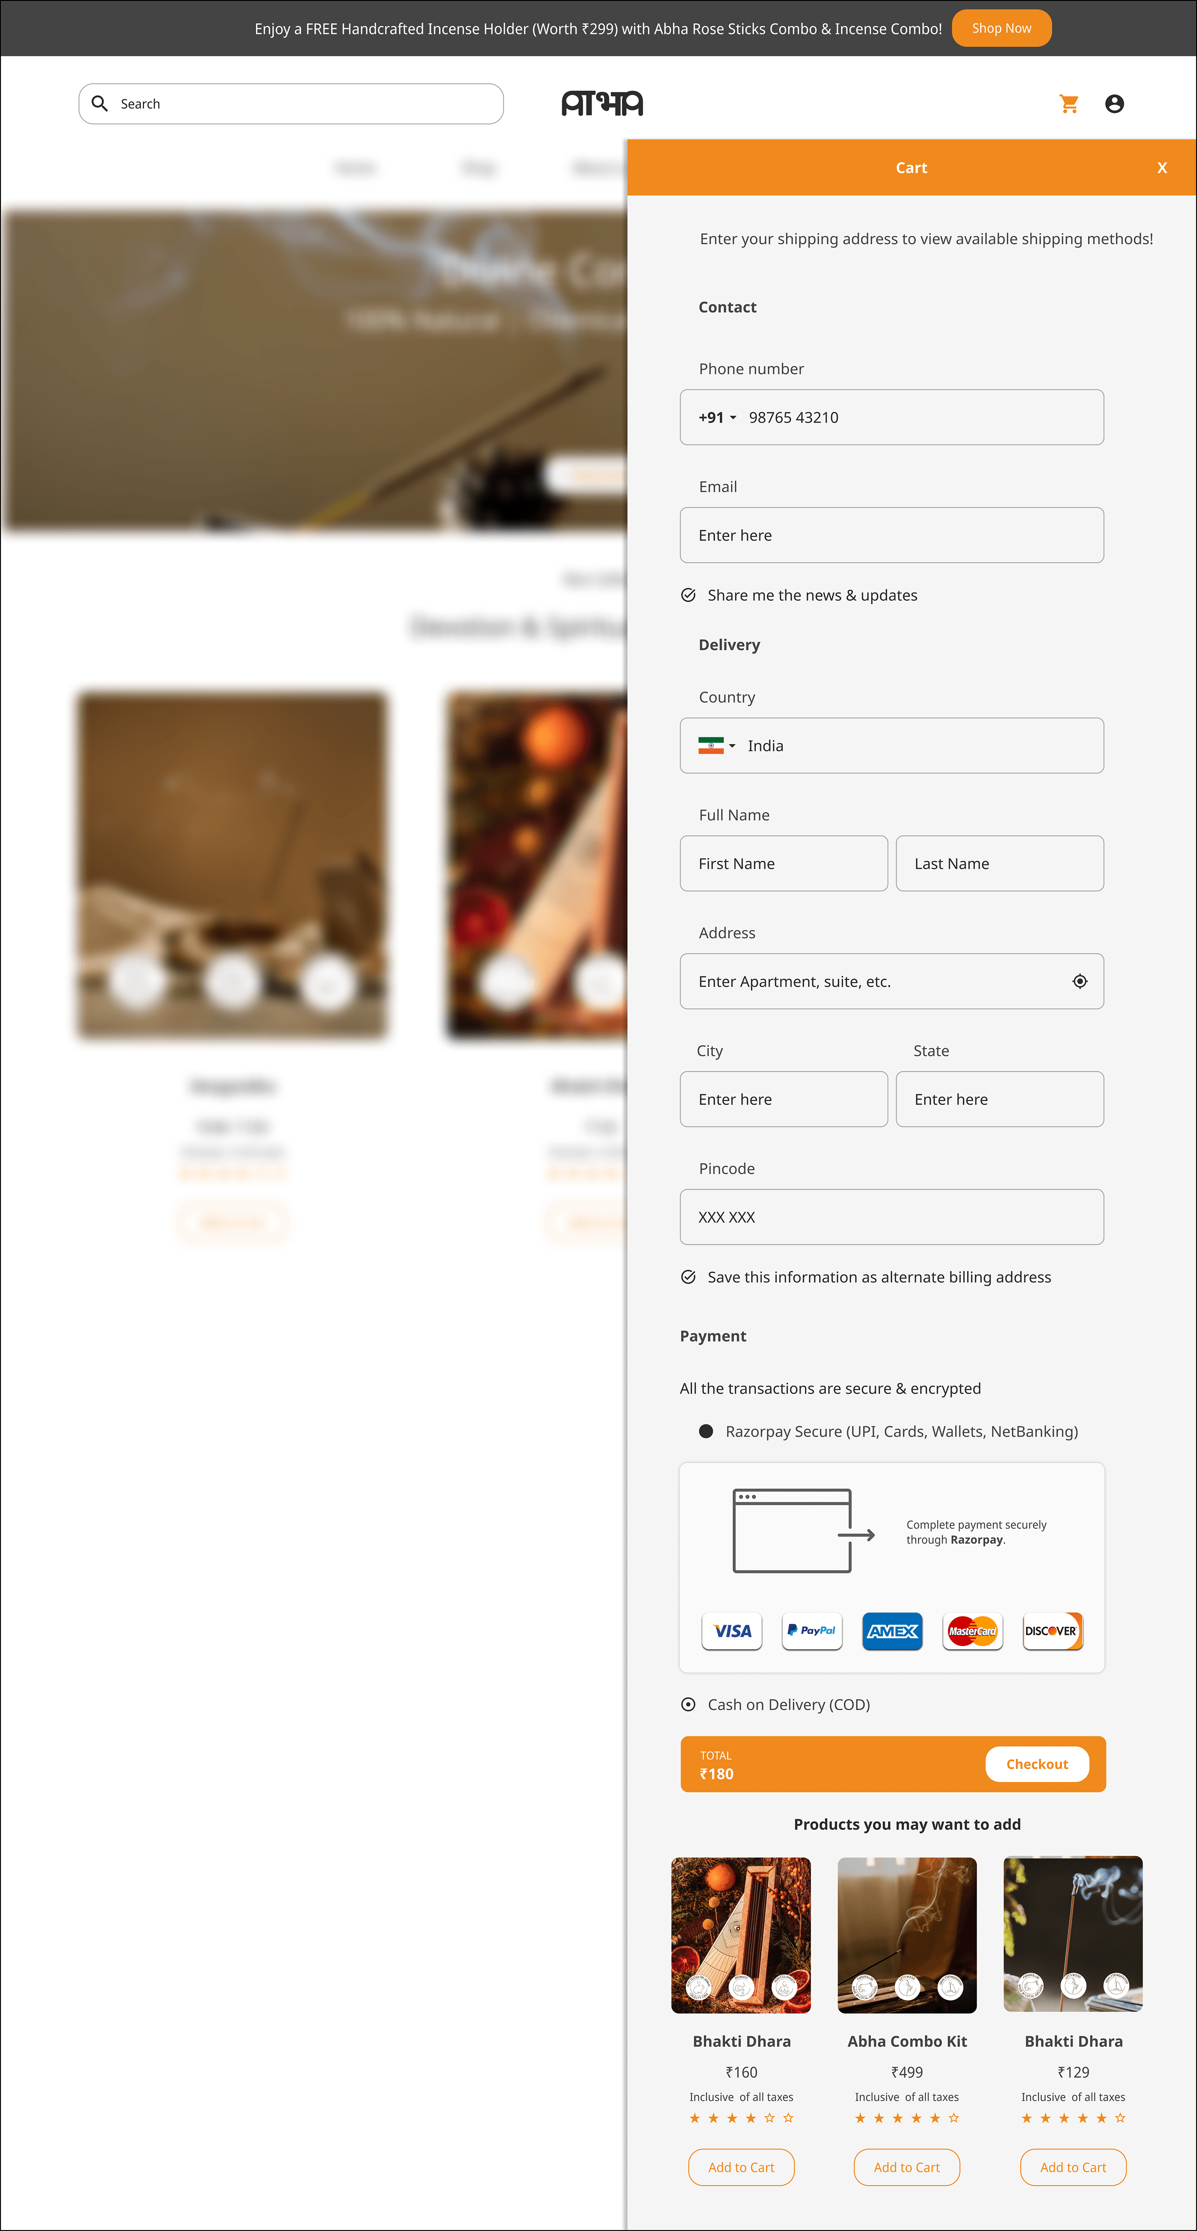The height and width of the screenshot is (2231, 1197).
Task: Click the Checkout button
Action: tap(1037, 1764)
